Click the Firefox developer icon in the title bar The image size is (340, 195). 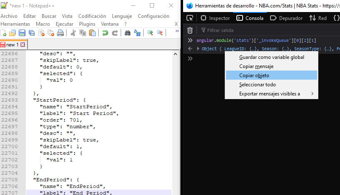[x=190, y=6]
